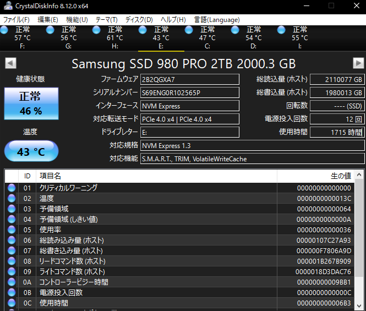Select the クリティカルワーニング row text
This screenshot has height=311, width=366.
point(68,188)
